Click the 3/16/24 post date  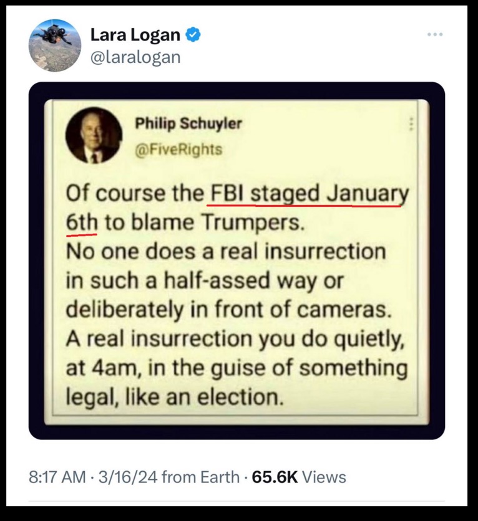click(x=126, y=477)
